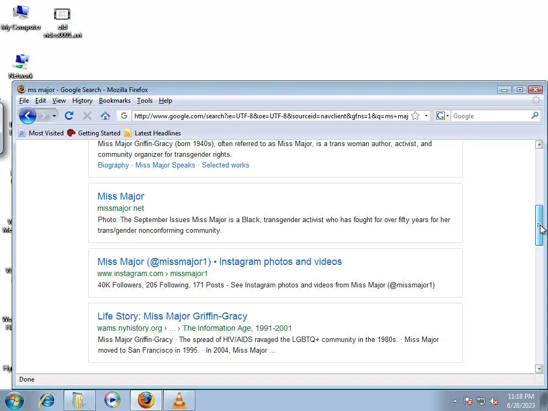Open the My Computer desktop icon
Viewport: 548px width, 411px height.
point(21,18)
